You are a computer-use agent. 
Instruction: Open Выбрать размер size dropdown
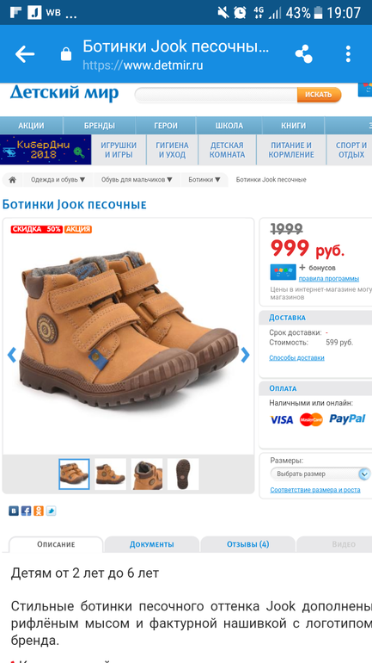(320, 474)
